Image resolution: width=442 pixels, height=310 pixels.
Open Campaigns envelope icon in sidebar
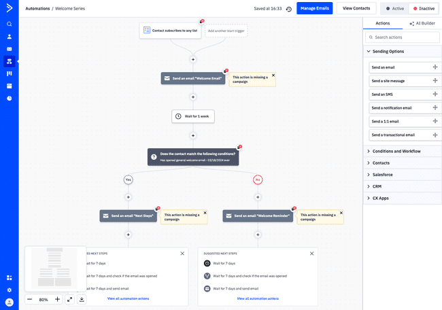10,49
